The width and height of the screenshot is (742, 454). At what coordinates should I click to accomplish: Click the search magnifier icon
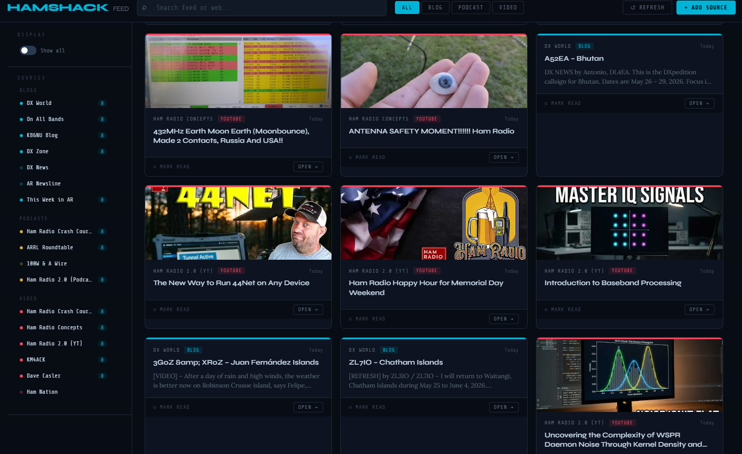pyautogui.click(x=144, y=8)
